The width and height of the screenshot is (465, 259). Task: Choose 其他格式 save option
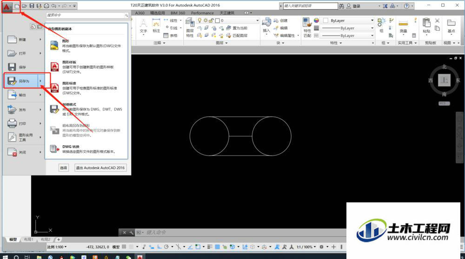tap(86, 109)
